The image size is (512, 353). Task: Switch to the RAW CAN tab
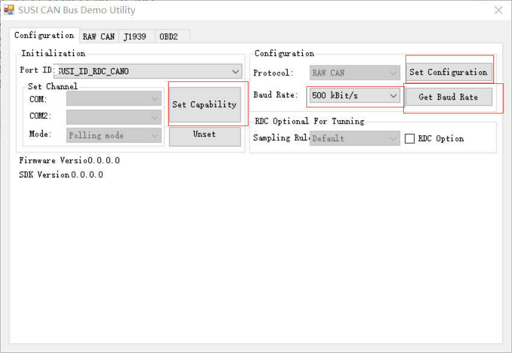99,36
